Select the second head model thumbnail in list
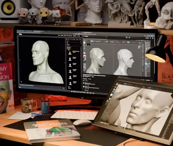173x146 pixels. 70,59
